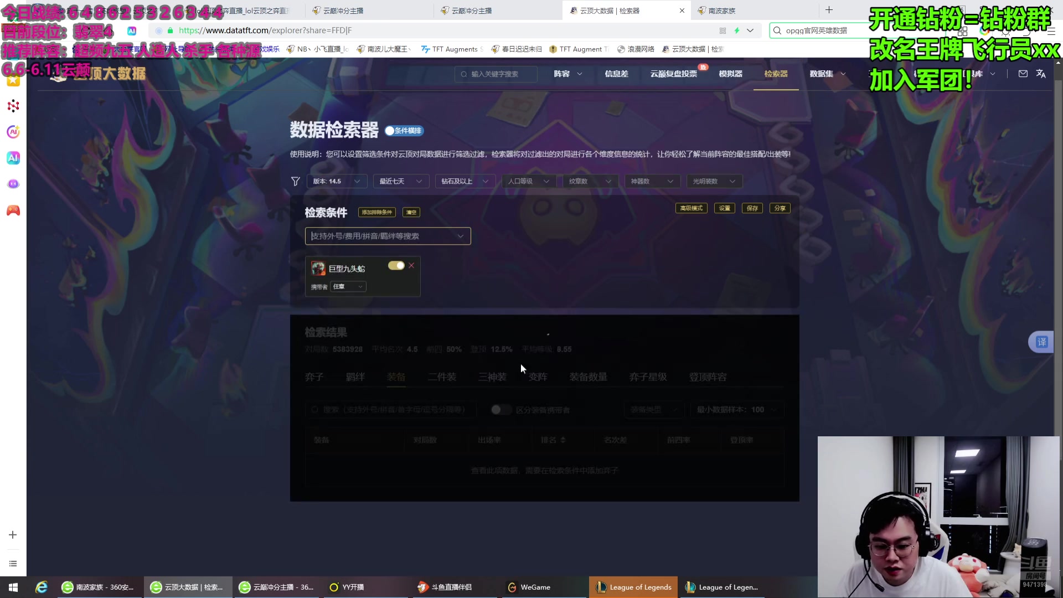This screenshot has height=598, width=1063.
Task: Open the 最近七天 time range dropdown
Action: click(401, 182)
